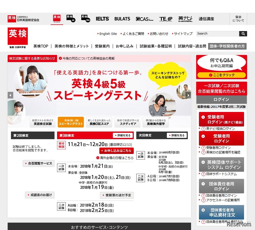The width and height of the screenshot is (255, 230).
Task: Open the English Site link
Action: (108, 34)
